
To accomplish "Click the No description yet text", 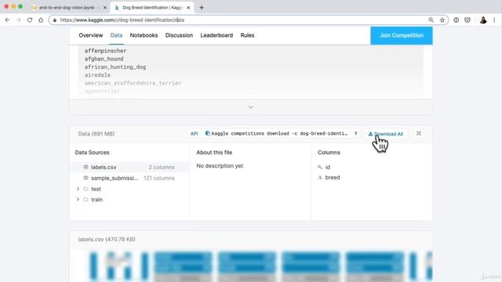I will coord(220,165).
